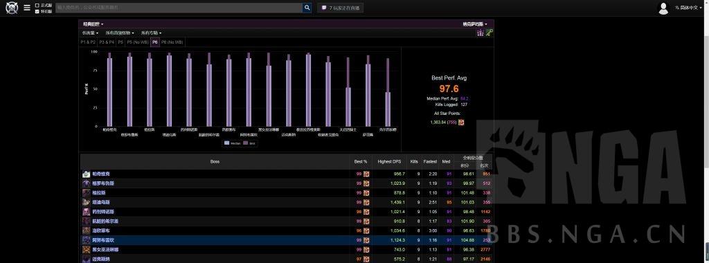Sort by the Highest DPS column header
The width and height of the screenshot is (709, 263).
click(x=389, y=161)
